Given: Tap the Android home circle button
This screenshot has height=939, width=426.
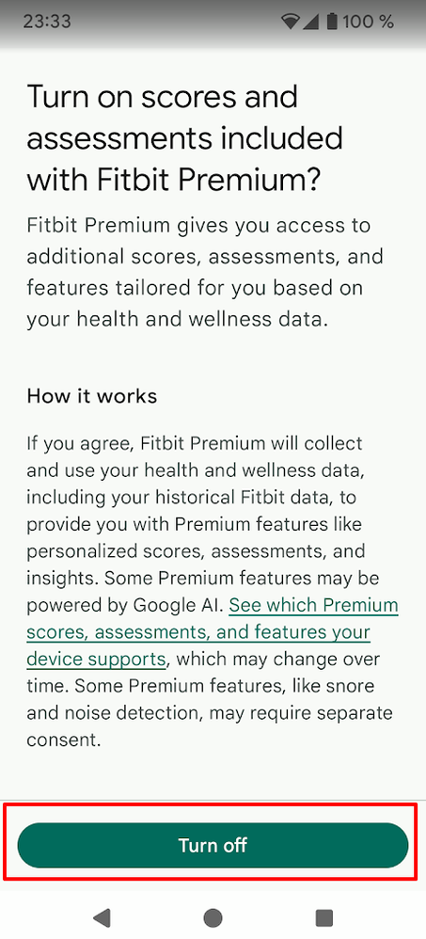Looking at the screenshot, I should point(213,916).
